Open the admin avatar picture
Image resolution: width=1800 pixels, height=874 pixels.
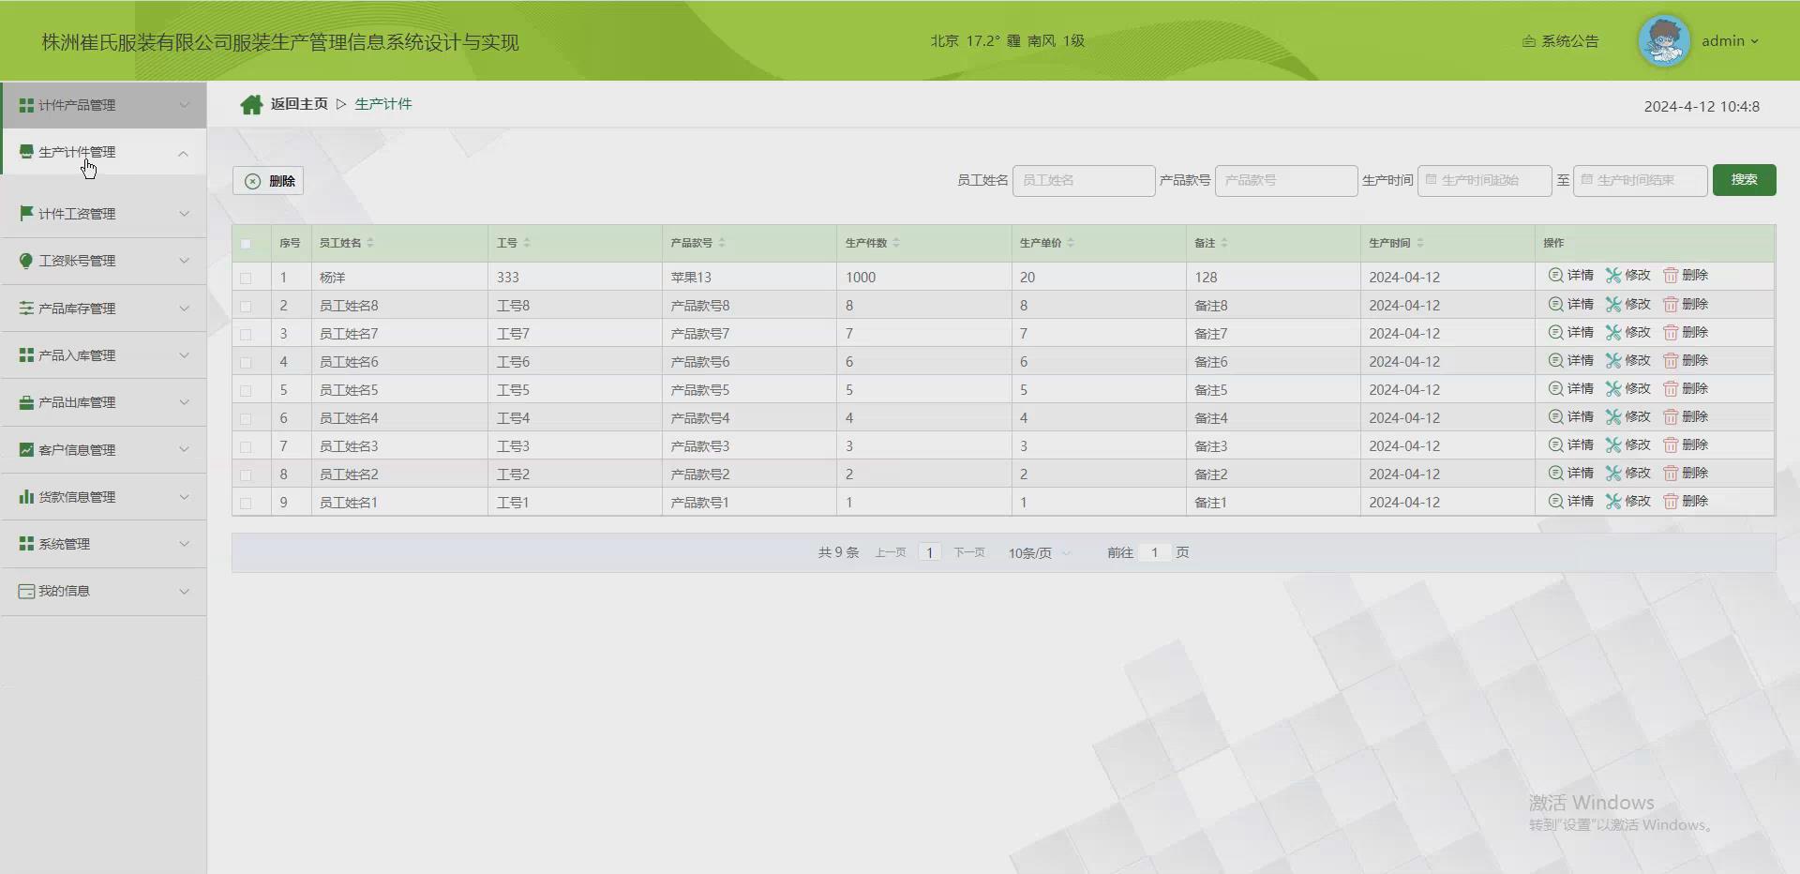coord(1664,41)
